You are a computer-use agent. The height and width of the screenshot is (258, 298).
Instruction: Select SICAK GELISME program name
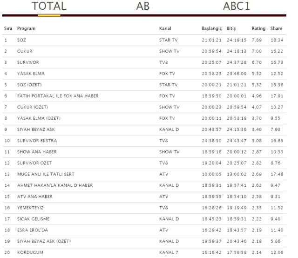click(33, 219)
